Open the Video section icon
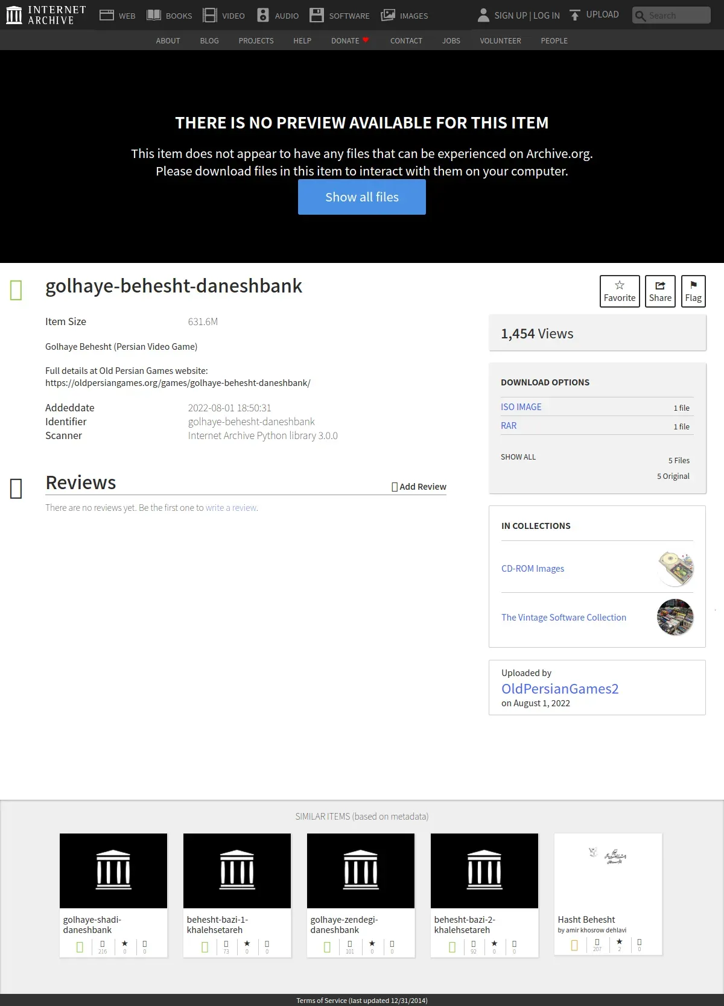Image resolution: width=724 pixels, height=1006 pixels. pyautogui.click(x=210, y=15)
